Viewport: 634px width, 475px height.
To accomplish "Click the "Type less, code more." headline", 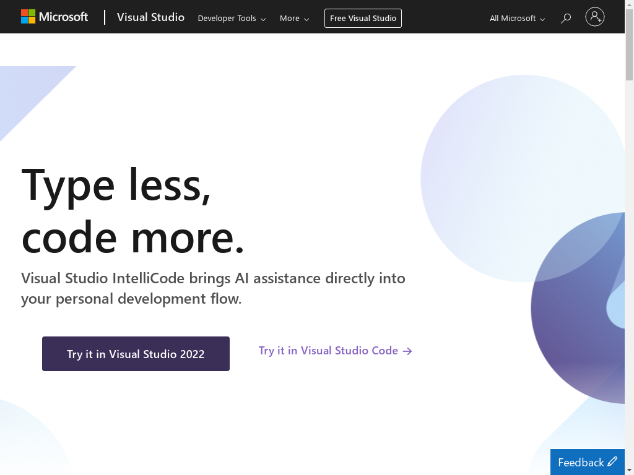I will point(133,210).
